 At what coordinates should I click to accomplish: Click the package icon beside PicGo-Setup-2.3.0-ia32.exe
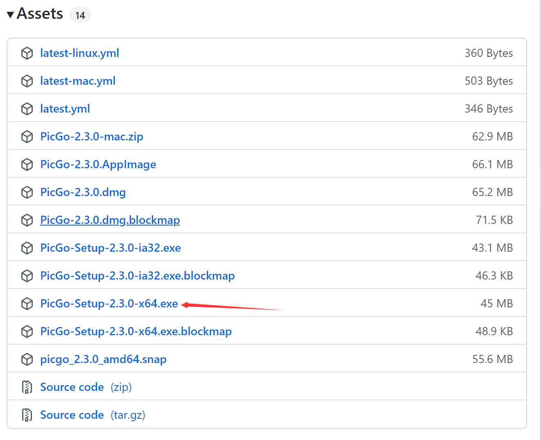coord(27,248)
